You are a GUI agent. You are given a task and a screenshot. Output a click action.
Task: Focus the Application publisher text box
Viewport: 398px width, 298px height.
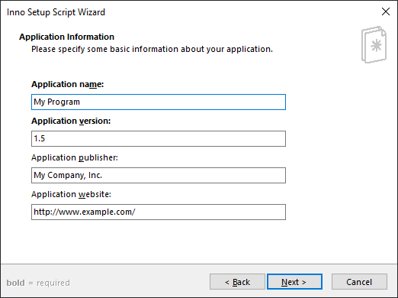(159, 175)
